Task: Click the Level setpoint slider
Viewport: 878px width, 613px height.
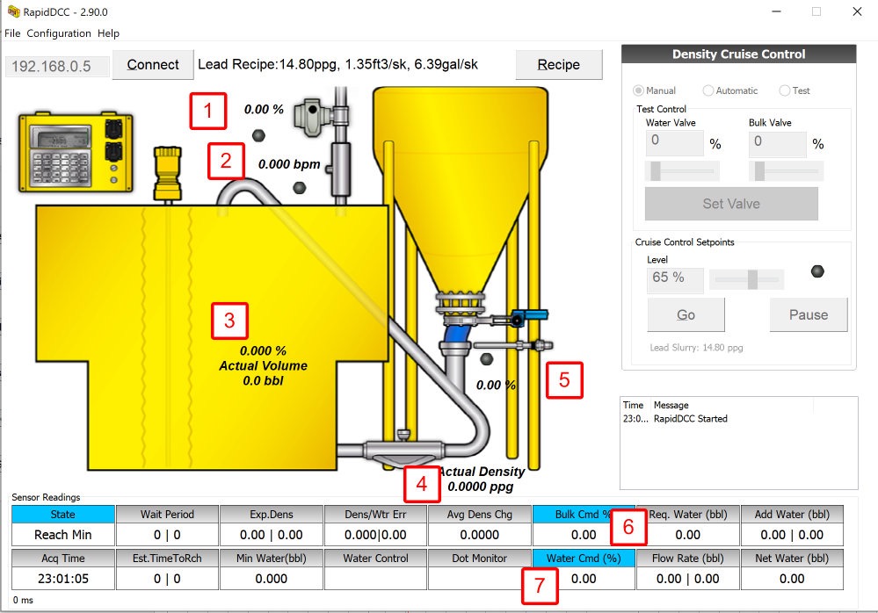Action: (746, 279)
